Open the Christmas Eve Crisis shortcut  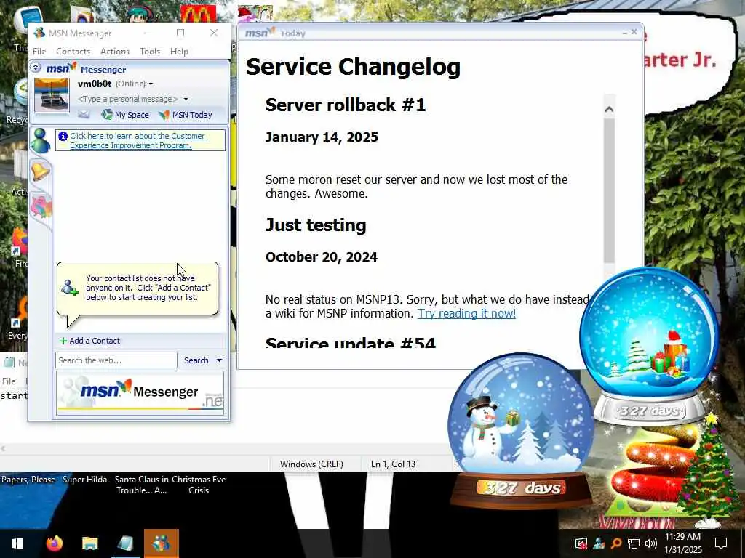(x=199, y=485)
